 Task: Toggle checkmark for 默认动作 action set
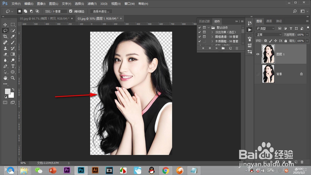(200, 27)
